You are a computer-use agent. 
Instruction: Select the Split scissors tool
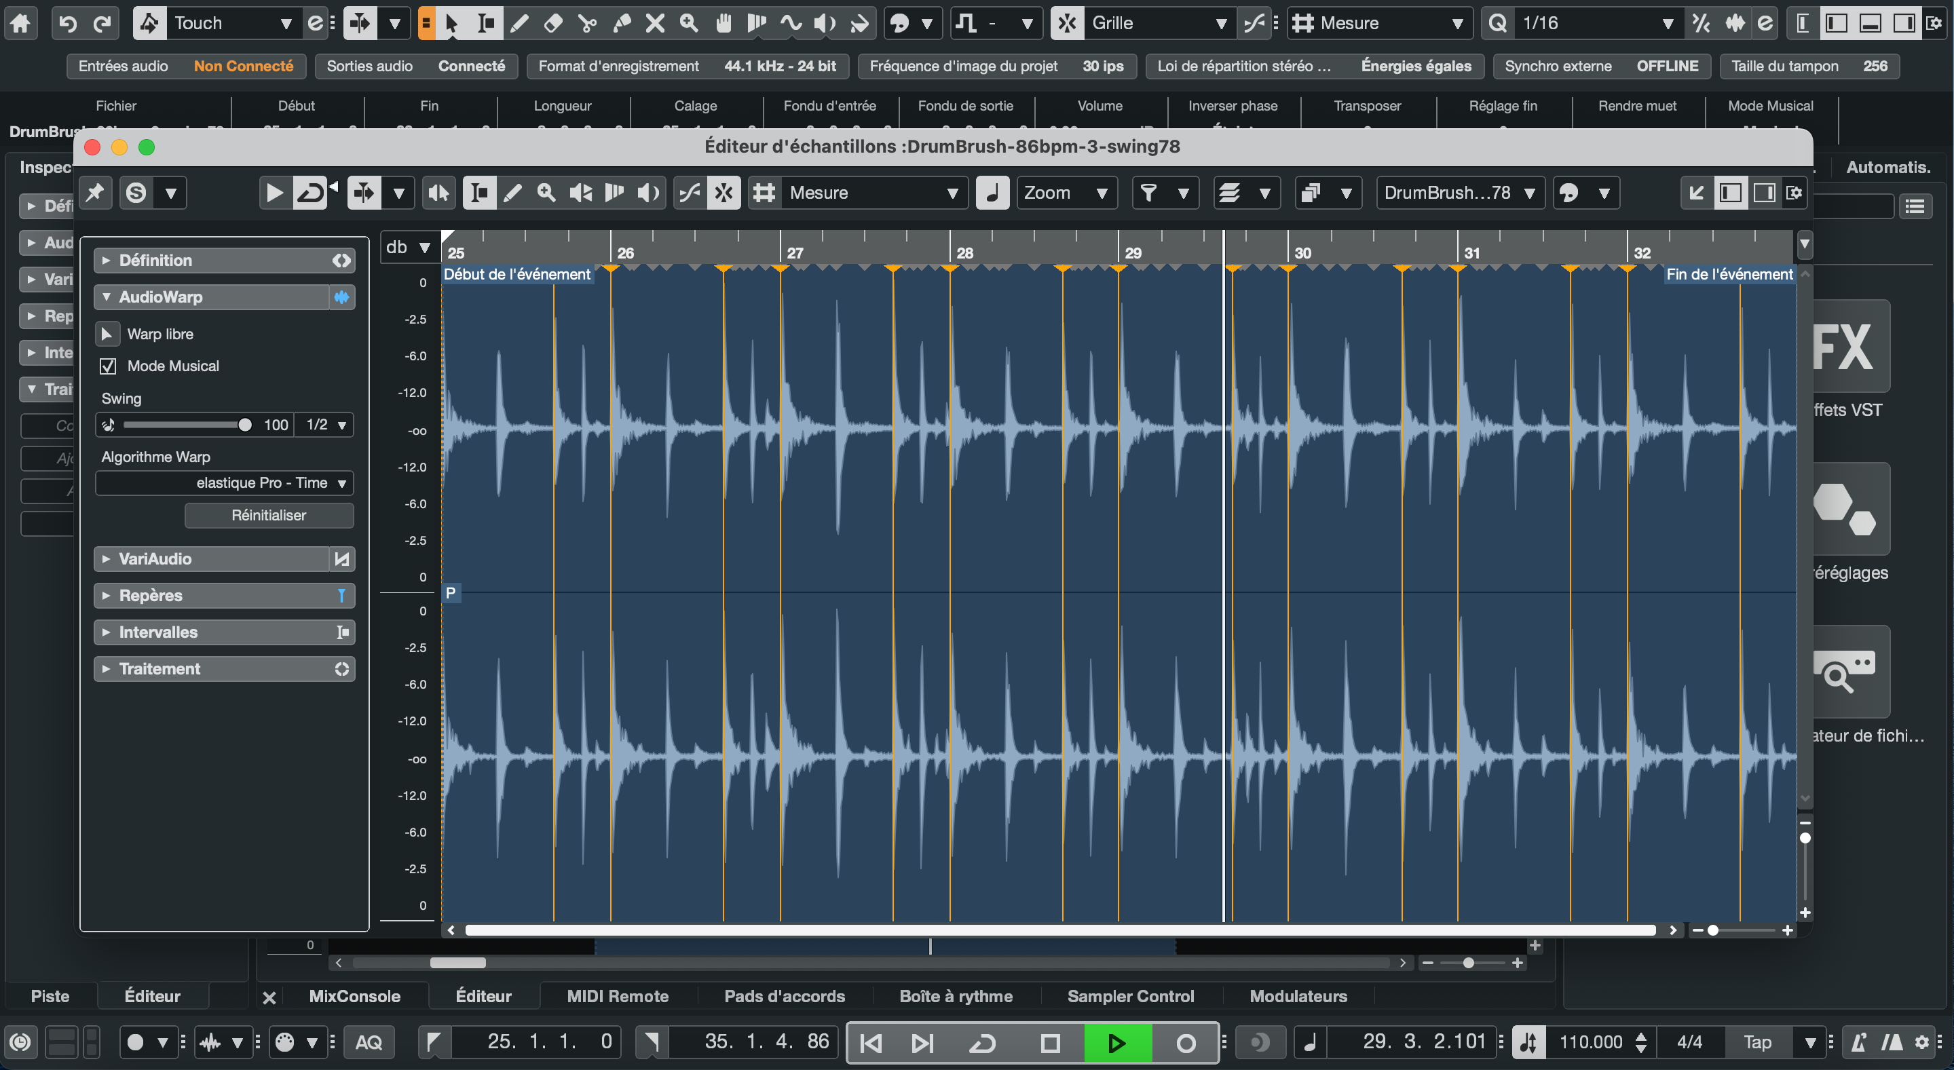[x=587, y=23]
